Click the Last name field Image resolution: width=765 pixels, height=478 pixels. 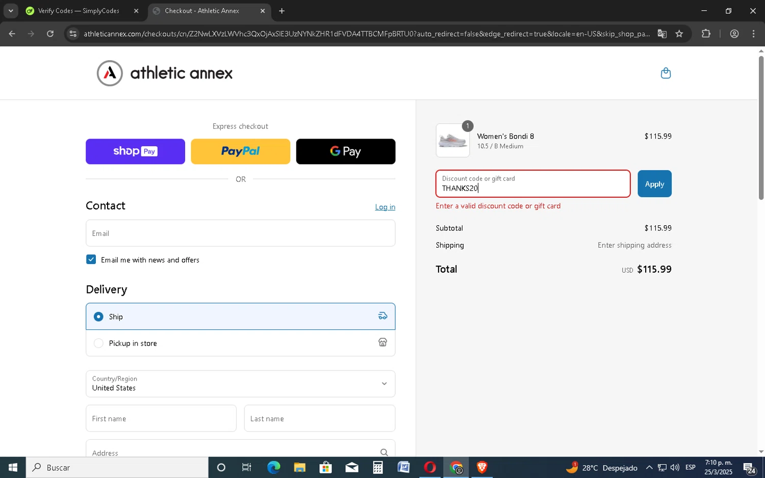pyautogui.click(x=320, y=418)
